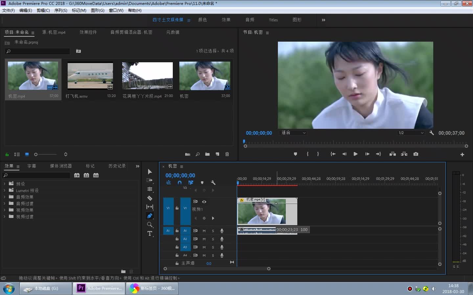The image size is (473, 295).
Task: Select the Pen tool in the timeline toolbar
Action: tap(150, 216)
